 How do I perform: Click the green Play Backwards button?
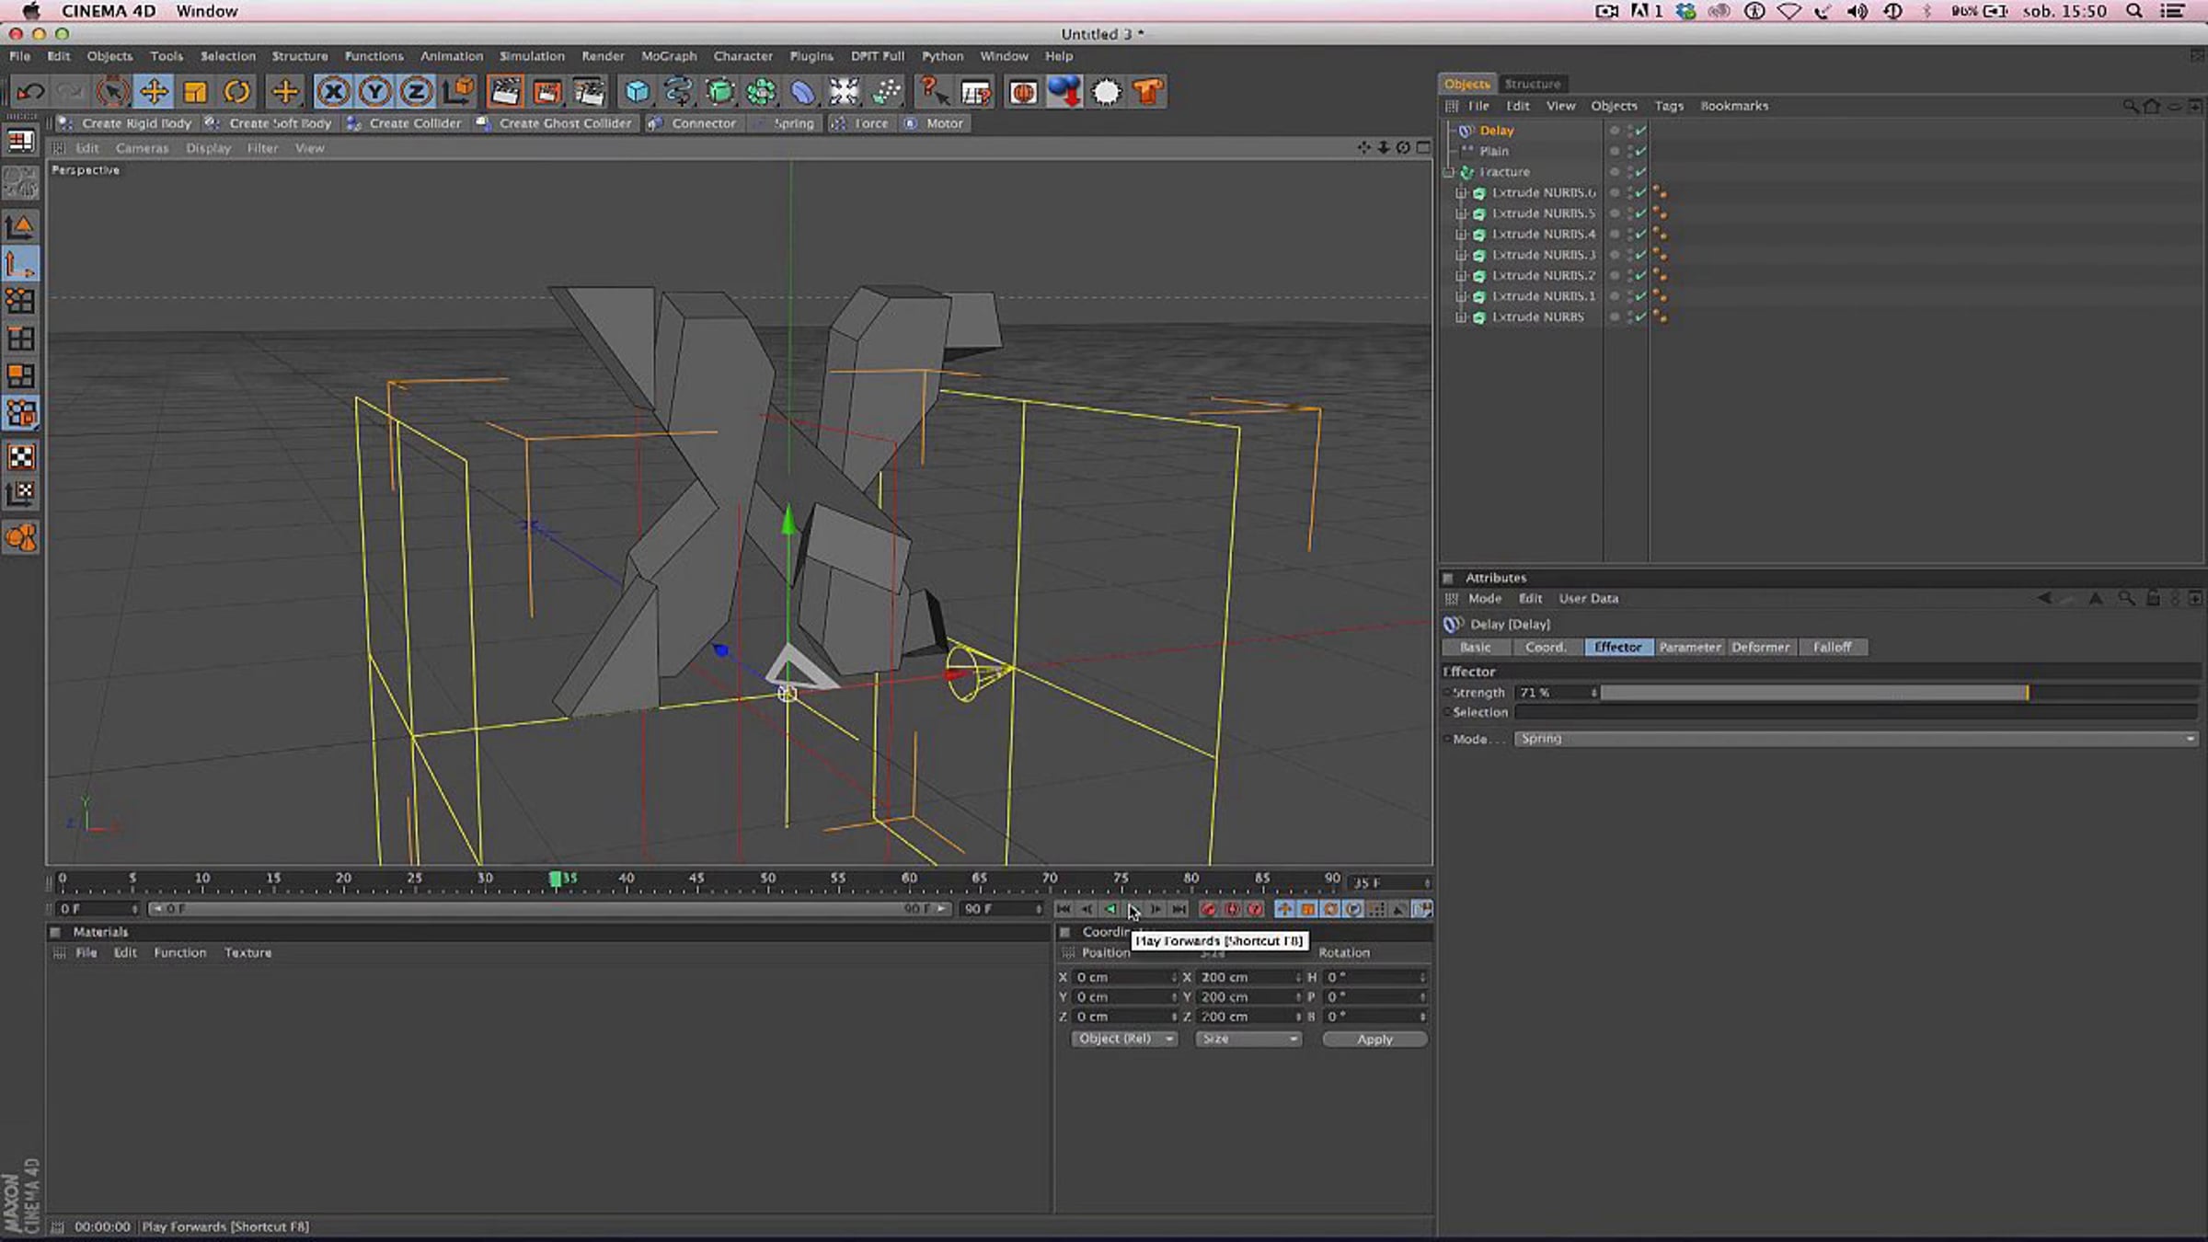(1110, 909)
